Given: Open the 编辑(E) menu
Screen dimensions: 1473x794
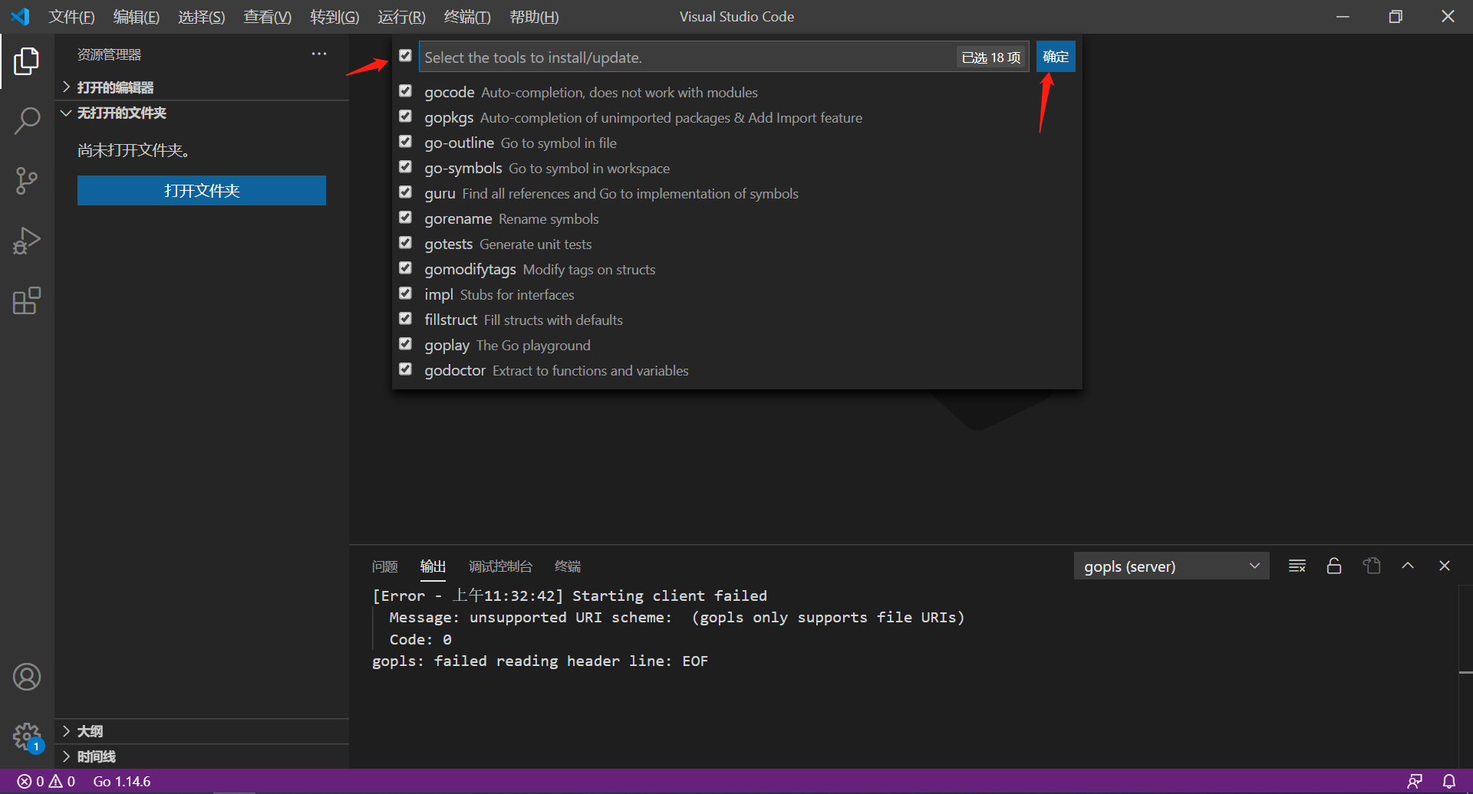Looking at the screenshot, I should pos(136,17).
